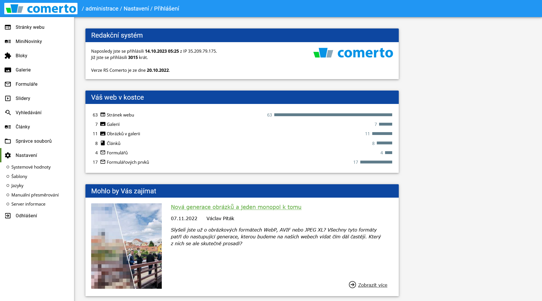Viewport: 542px width, 301px height.
Task: Collapse the Nastavení menu
Action: [37, 155]
